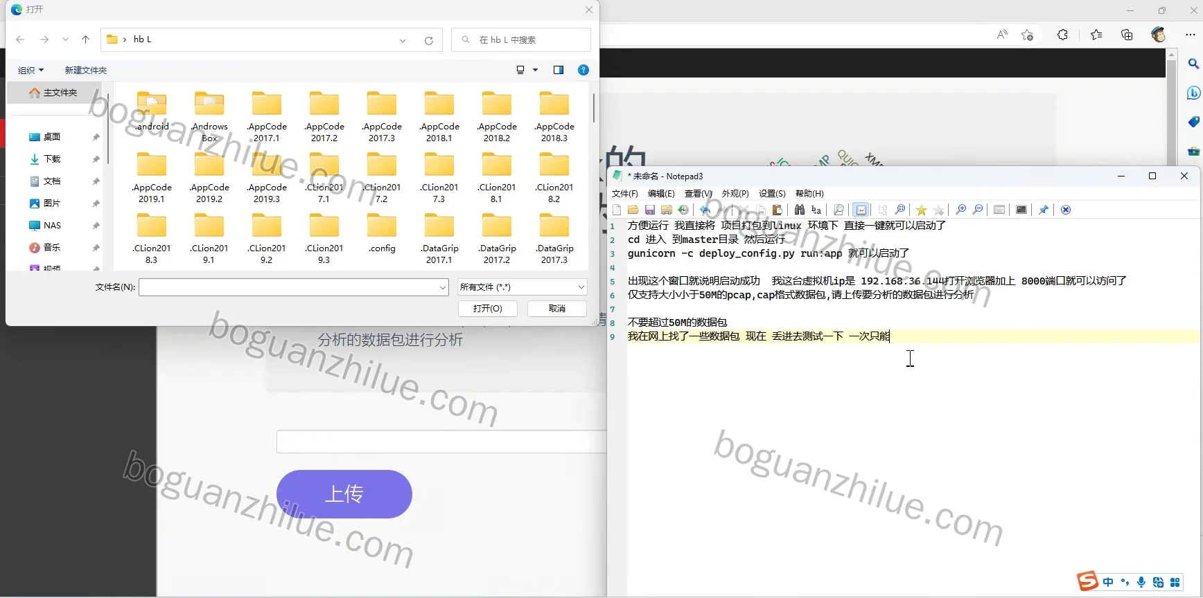Expand recent locations dropdown near back arrows
The height and width of the screenshot is (598, 1203).
tap(65, 40)
